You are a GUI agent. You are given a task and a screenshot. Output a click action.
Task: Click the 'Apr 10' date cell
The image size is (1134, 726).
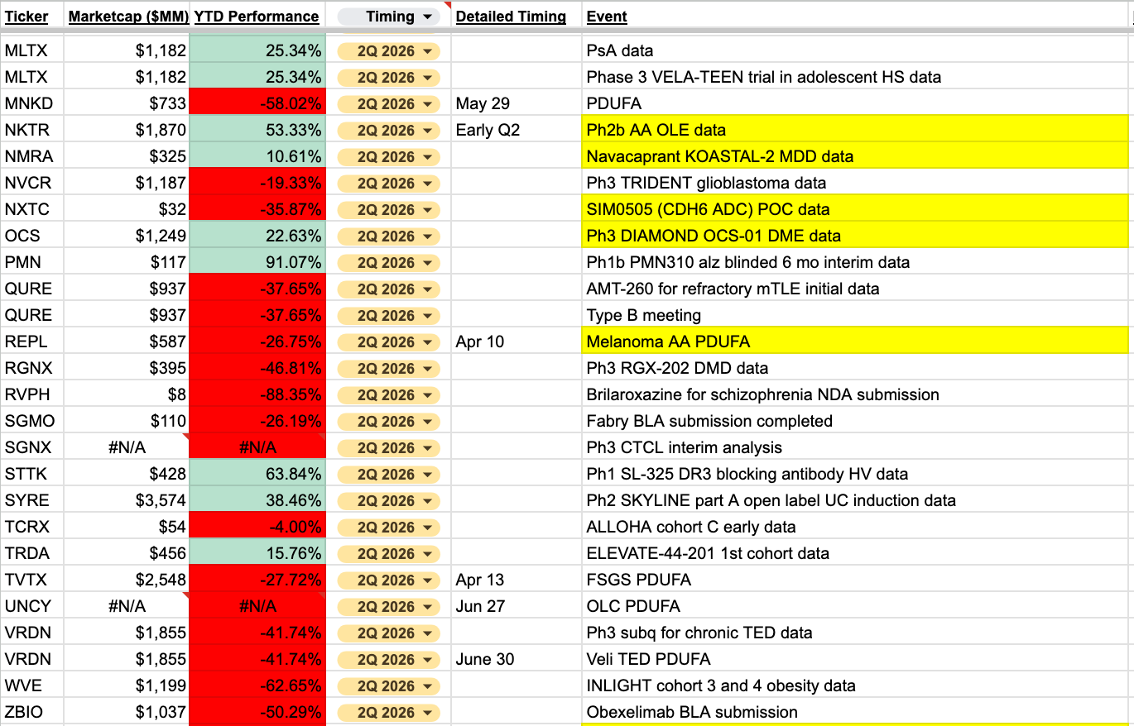517,342
